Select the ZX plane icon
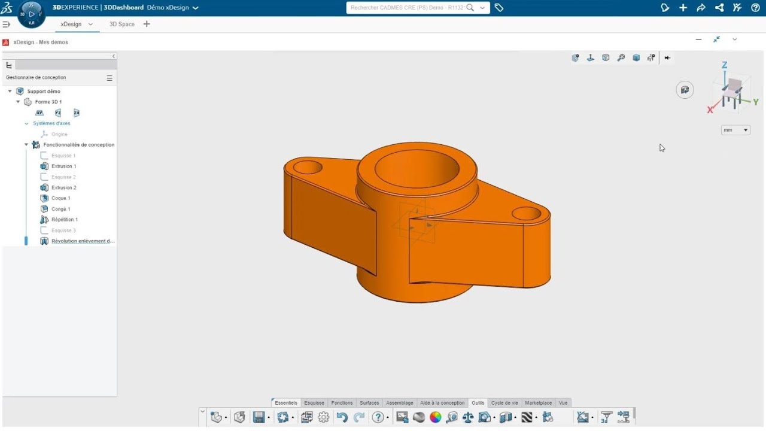The width and height of the screenshot is (766, 431). (77, 113)
